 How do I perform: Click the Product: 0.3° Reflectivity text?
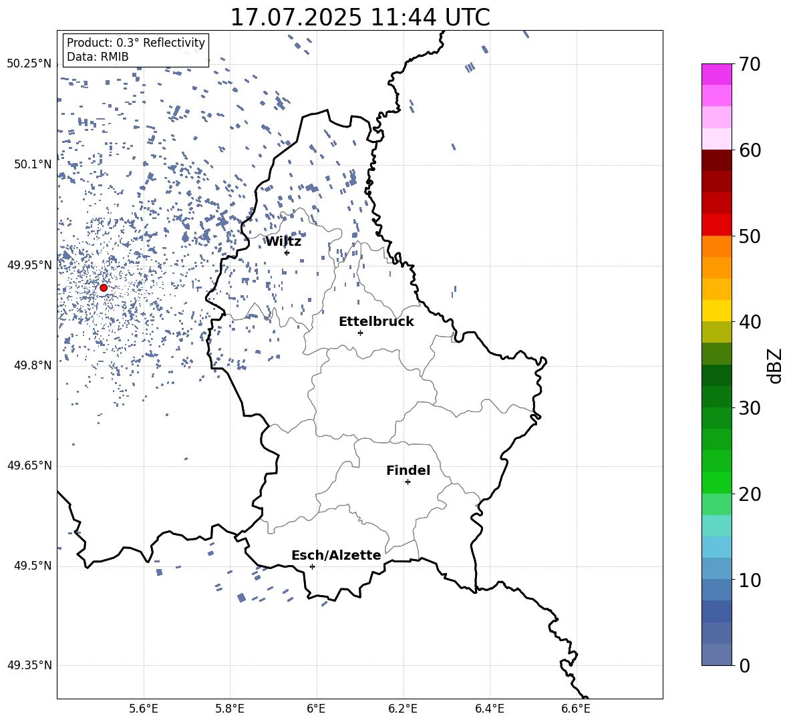pyautogui.click(x=136, y=43)
